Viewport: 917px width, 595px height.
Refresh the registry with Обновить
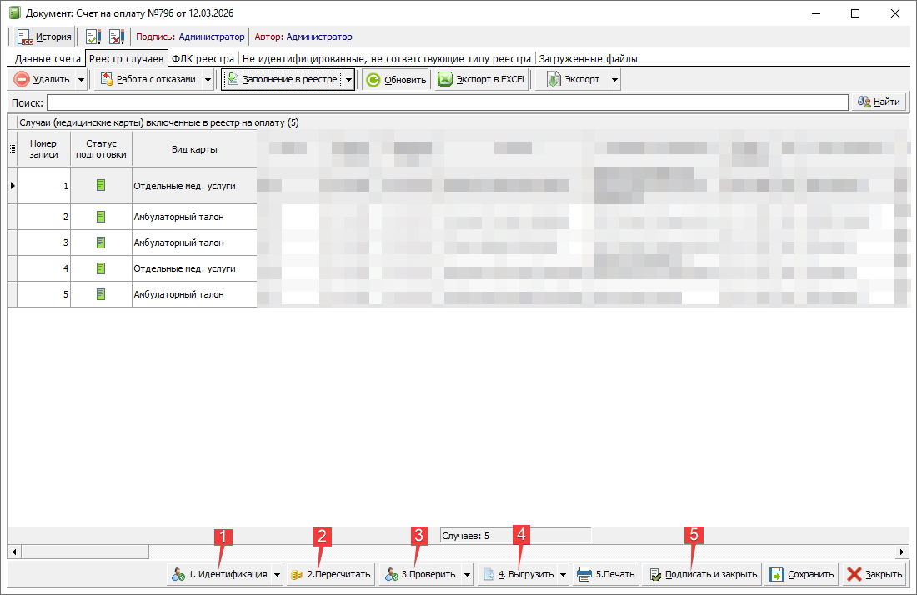[396, 80]
